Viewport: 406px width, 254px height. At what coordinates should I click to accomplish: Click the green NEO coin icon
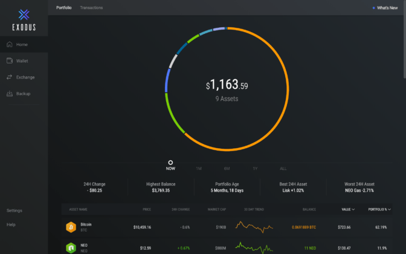click(71, 248)
